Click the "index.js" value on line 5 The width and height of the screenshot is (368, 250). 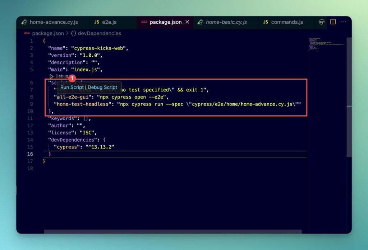coord(86,70)
